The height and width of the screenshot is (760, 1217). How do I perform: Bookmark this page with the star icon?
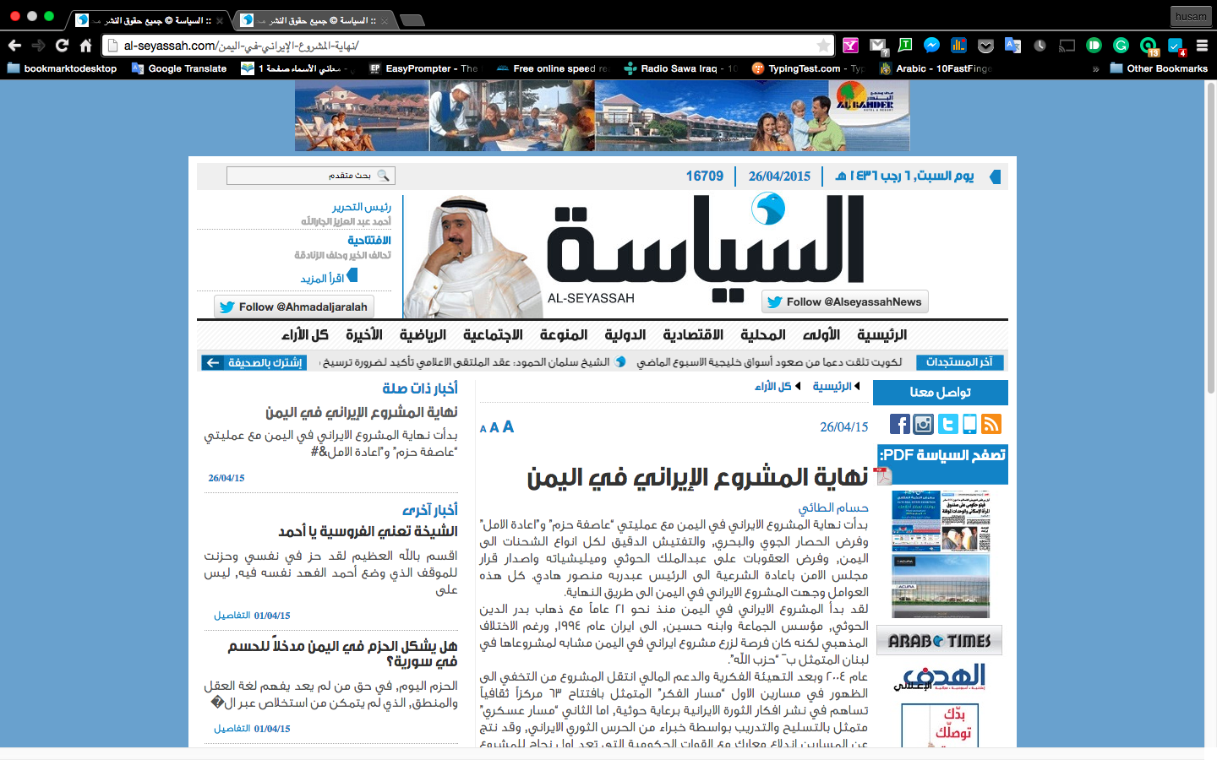[x=823, y=46]
